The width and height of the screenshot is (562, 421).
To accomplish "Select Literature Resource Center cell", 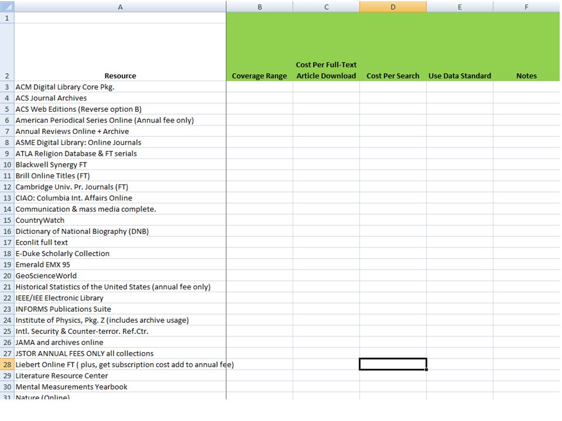I will pos(120,375).
